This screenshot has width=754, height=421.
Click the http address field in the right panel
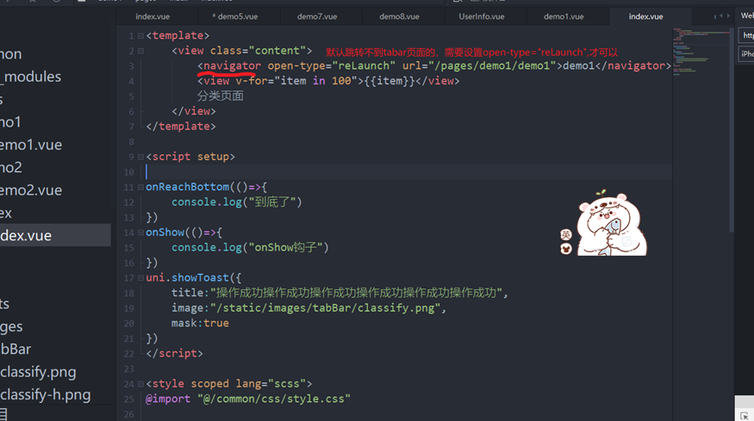click(746, 35)
